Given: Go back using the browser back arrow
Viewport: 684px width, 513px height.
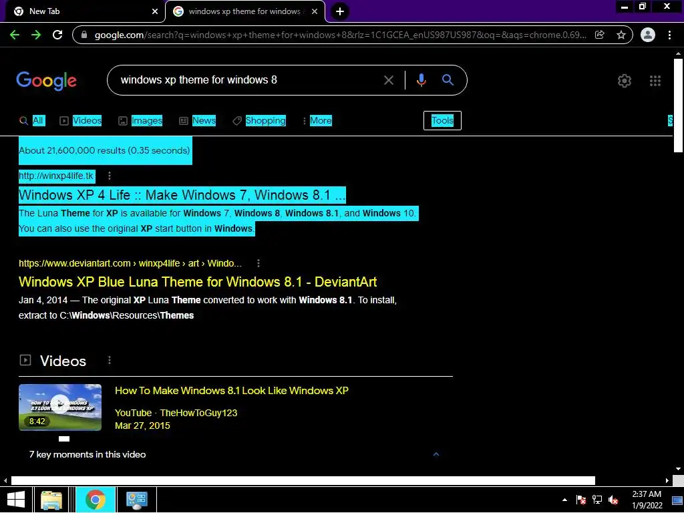Looking at the screenshot, I should tap(15, 35).
